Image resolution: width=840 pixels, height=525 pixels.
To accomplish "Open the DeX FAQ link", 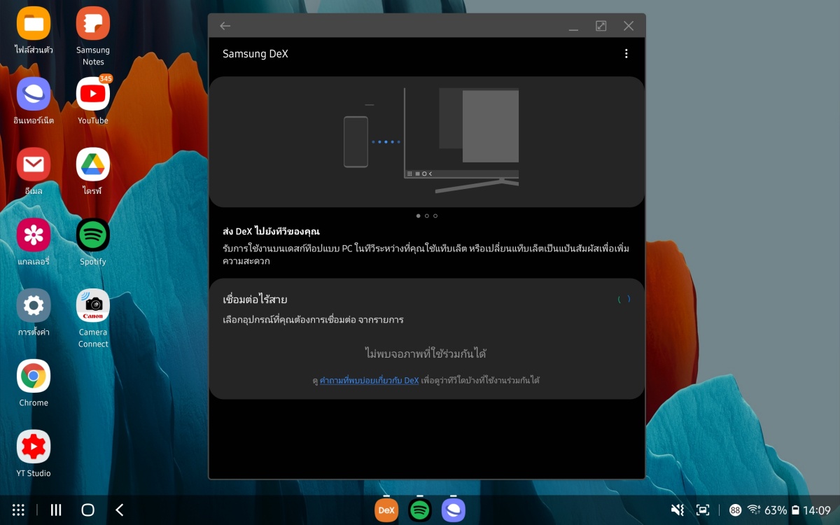I will (368, 380).
